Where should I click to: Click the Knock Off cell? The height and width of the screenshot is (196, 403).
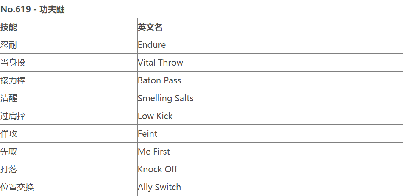(157, 169)
